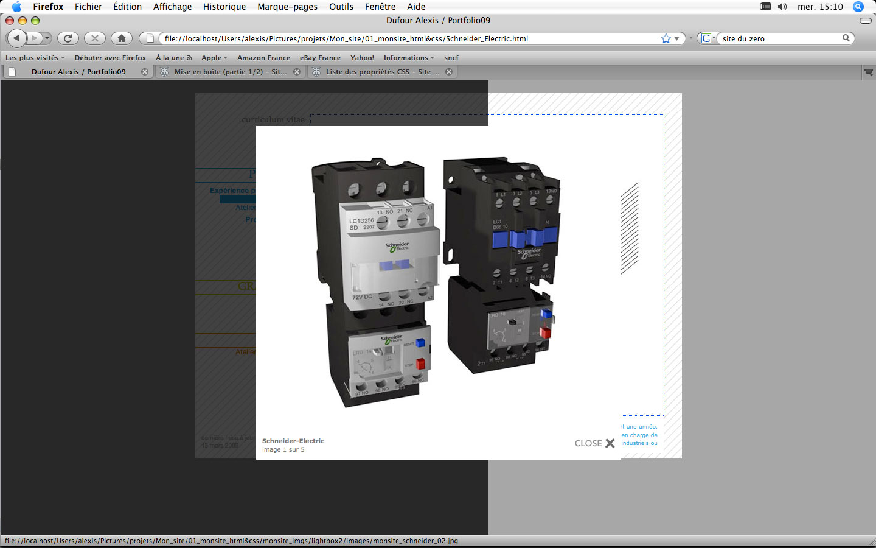Click the 'Schneider-Electric' caption text
The width and height of the screenshot is (876, 548).
click(x=293, y=441)
